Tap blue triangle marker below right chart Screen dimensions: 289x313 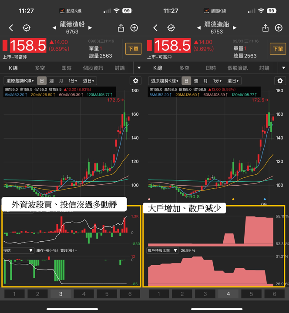265,199
